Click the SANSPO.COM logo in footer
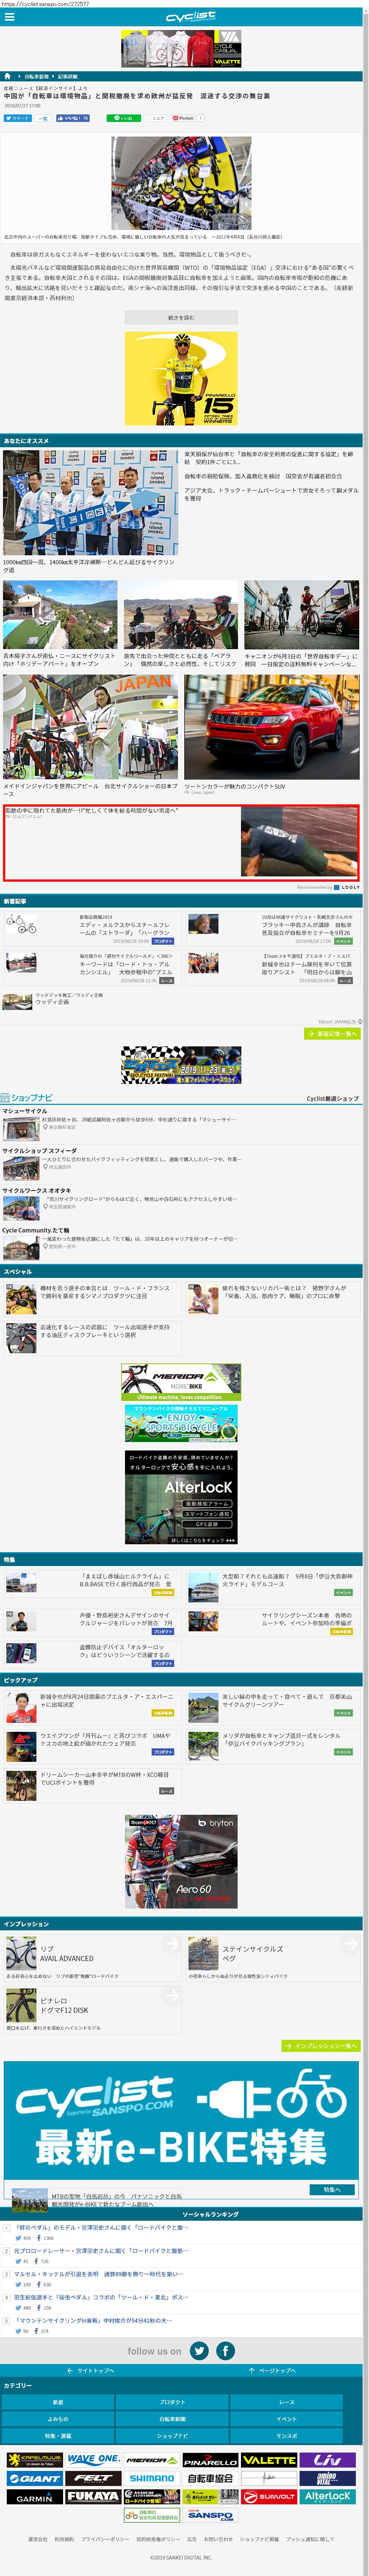The width and height of the screenshot is (369, 2576). coord(211,2515)
